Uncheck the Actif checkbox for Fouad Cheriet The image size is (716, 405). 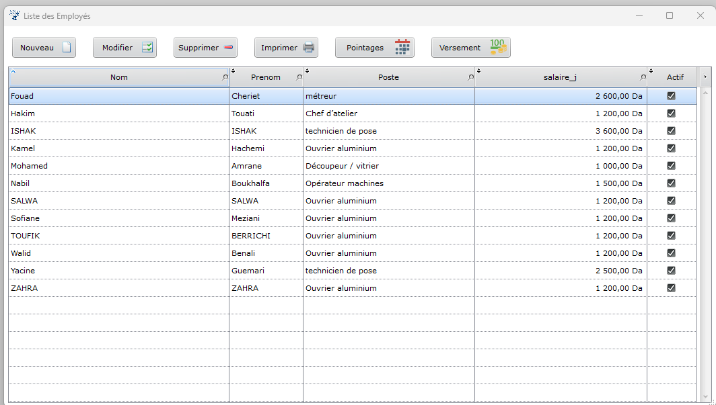tap(671, 96)
